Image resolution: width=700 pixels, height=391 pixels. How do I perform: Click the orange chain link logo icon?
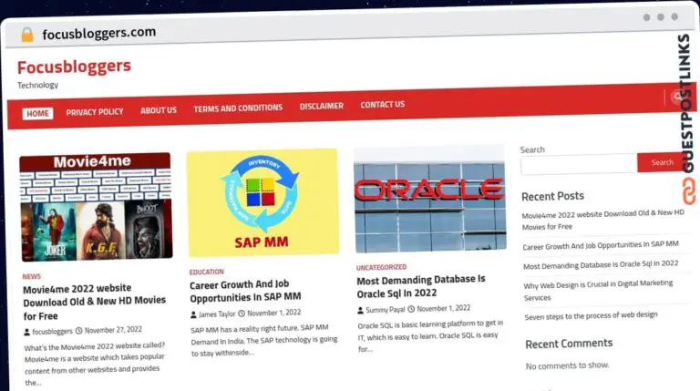point(689,191)
